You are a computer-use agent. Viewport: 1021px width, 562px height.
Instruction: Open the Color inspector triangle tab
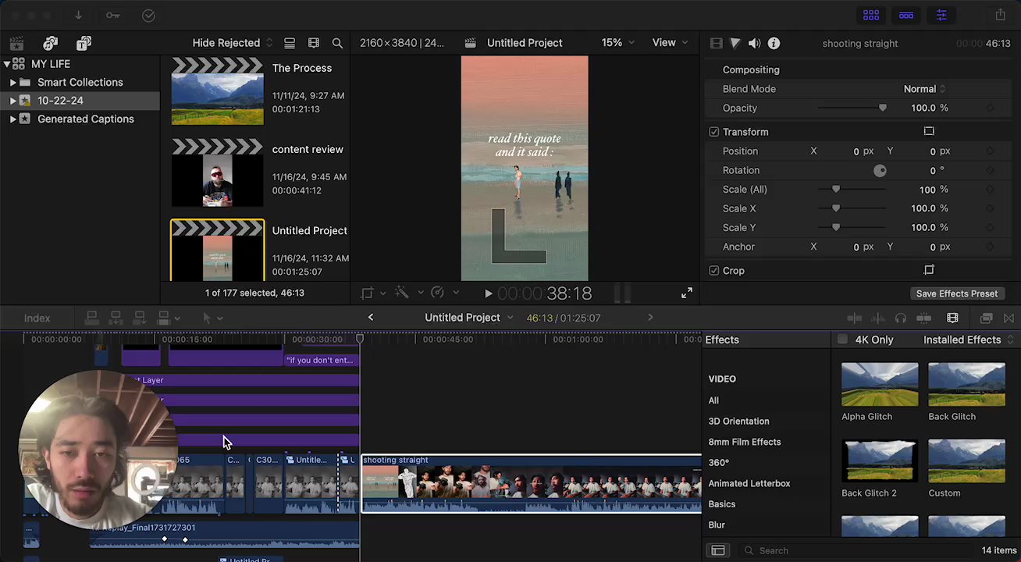coord(735,44)
